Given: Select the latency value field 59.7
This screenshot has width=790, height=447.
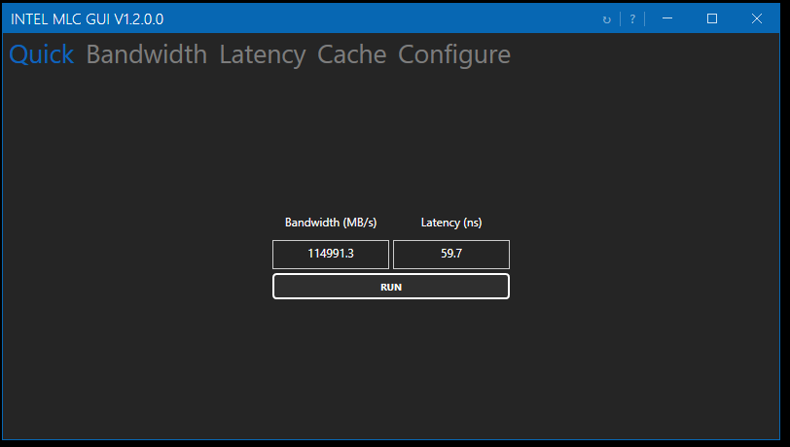Looking at the screenshot, I should click(x=450, y=255).
